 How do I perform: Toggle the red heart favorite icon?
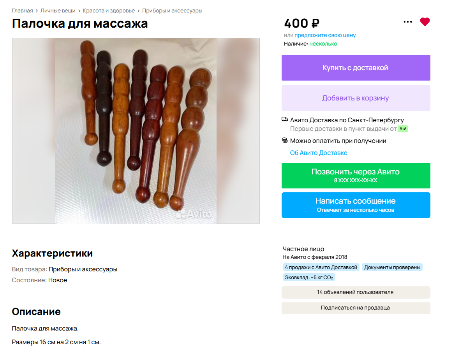click(425, 22)
